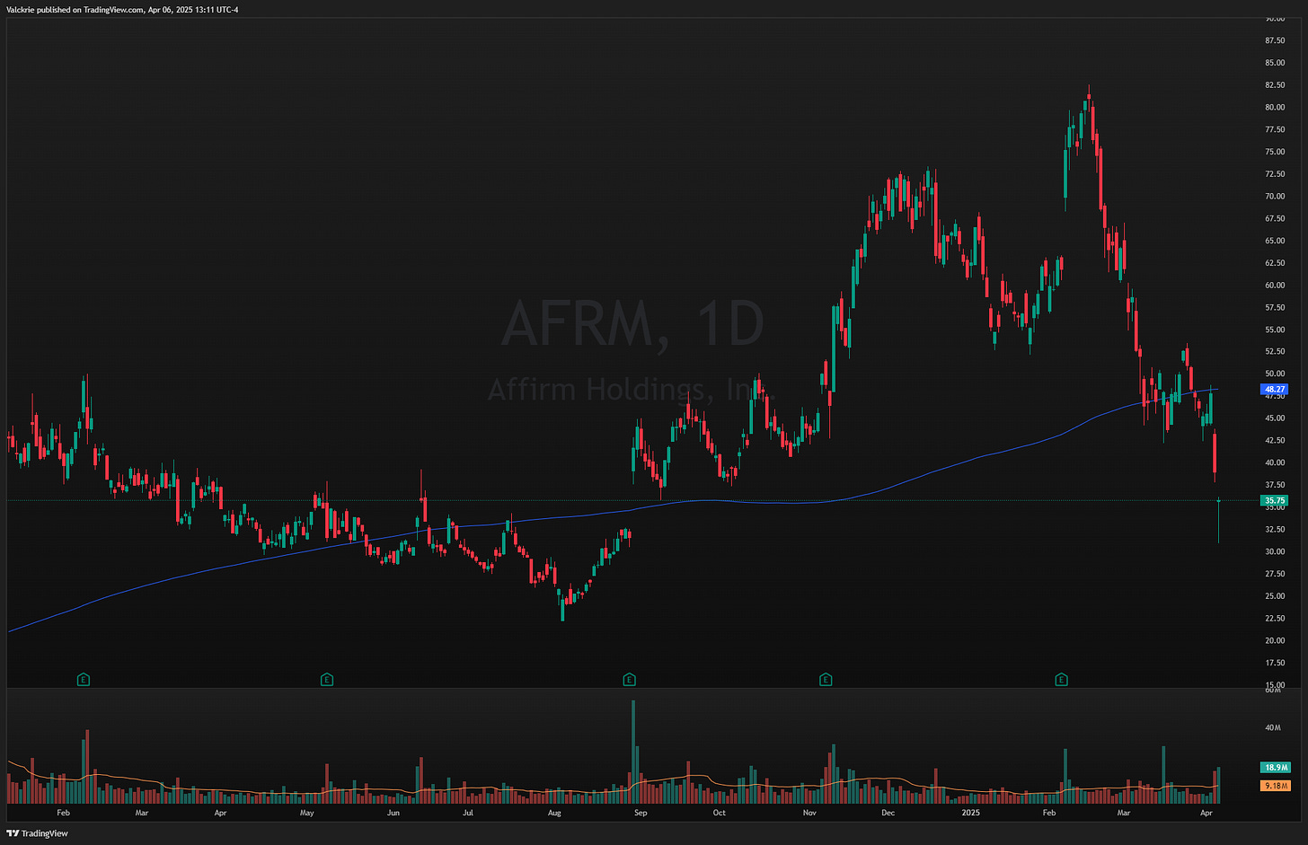Viewport: 1308px width, 845px height.
Task: Click the 50.00 price axis label
Action: pos(1275,374)
